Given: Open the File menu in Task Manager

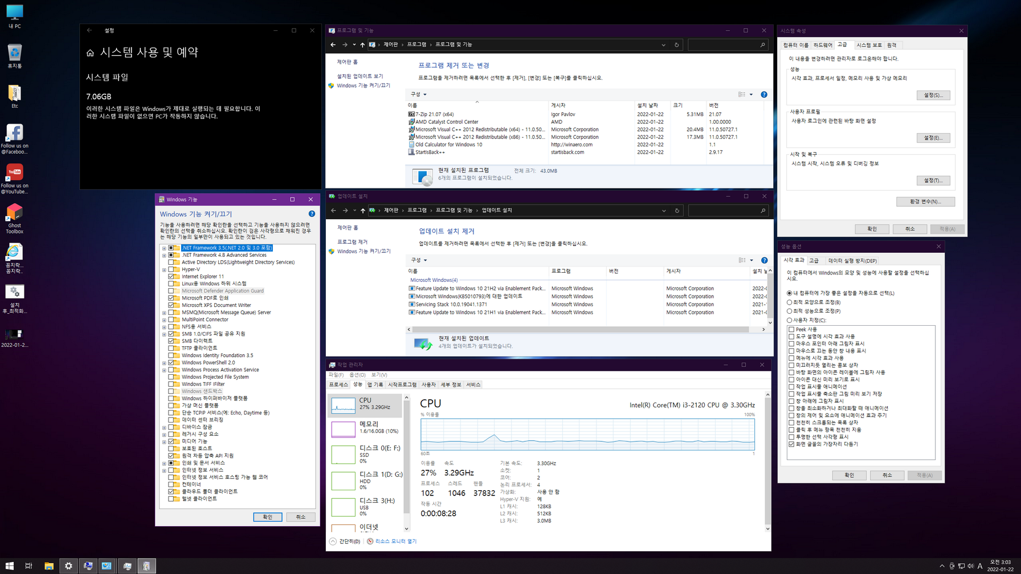Looking at the screenshot, I should [x=336, y=375].
